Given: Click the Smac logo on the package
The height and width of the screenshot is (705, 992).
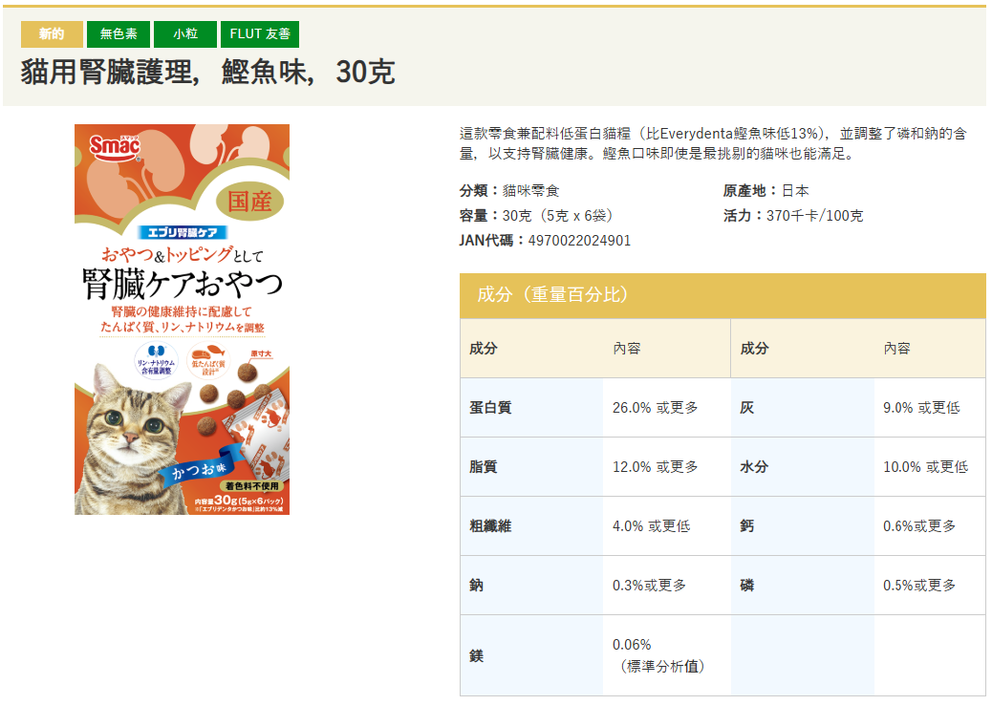Looking at the screenshot, I should [115, 145].
